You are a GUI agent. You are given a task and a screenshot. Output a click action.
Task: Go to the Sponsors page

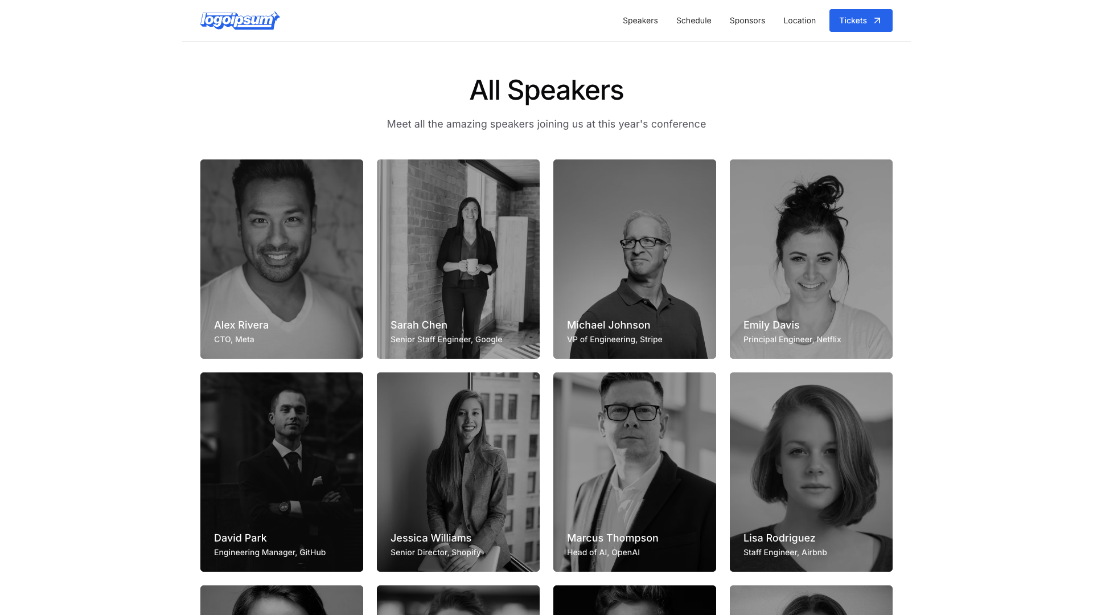(747, 20)
